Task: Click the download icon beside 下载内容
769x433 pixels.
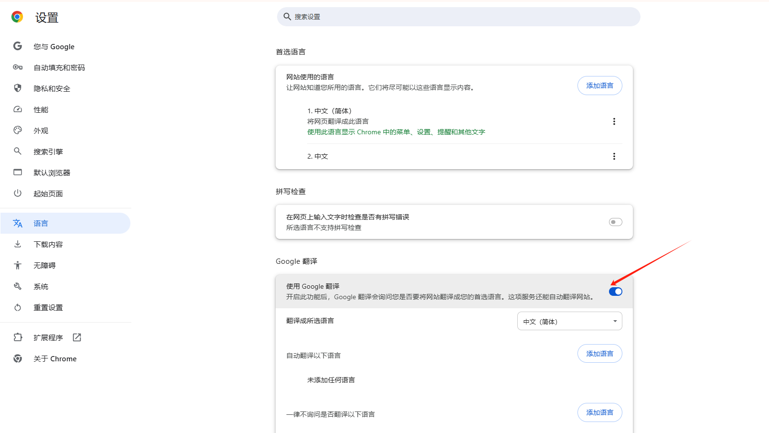Action: (18, 244)
